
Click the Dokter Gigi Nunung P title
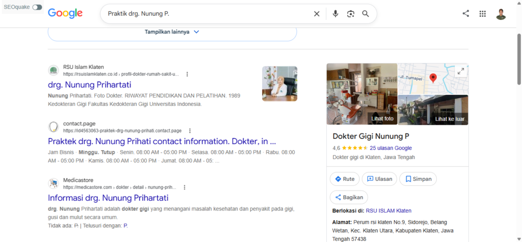pos(371,136)
